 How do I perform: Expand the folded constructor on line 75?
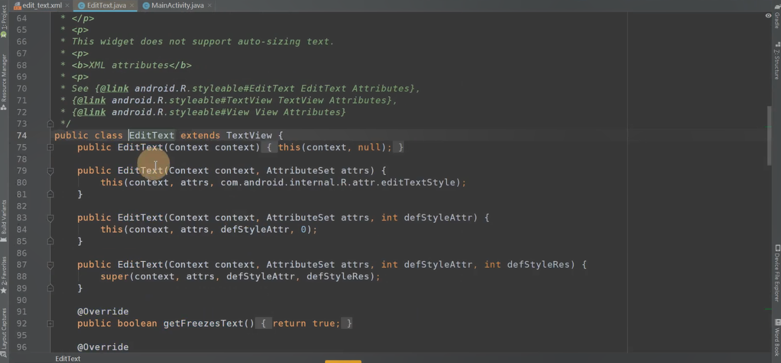coord(50,147)
